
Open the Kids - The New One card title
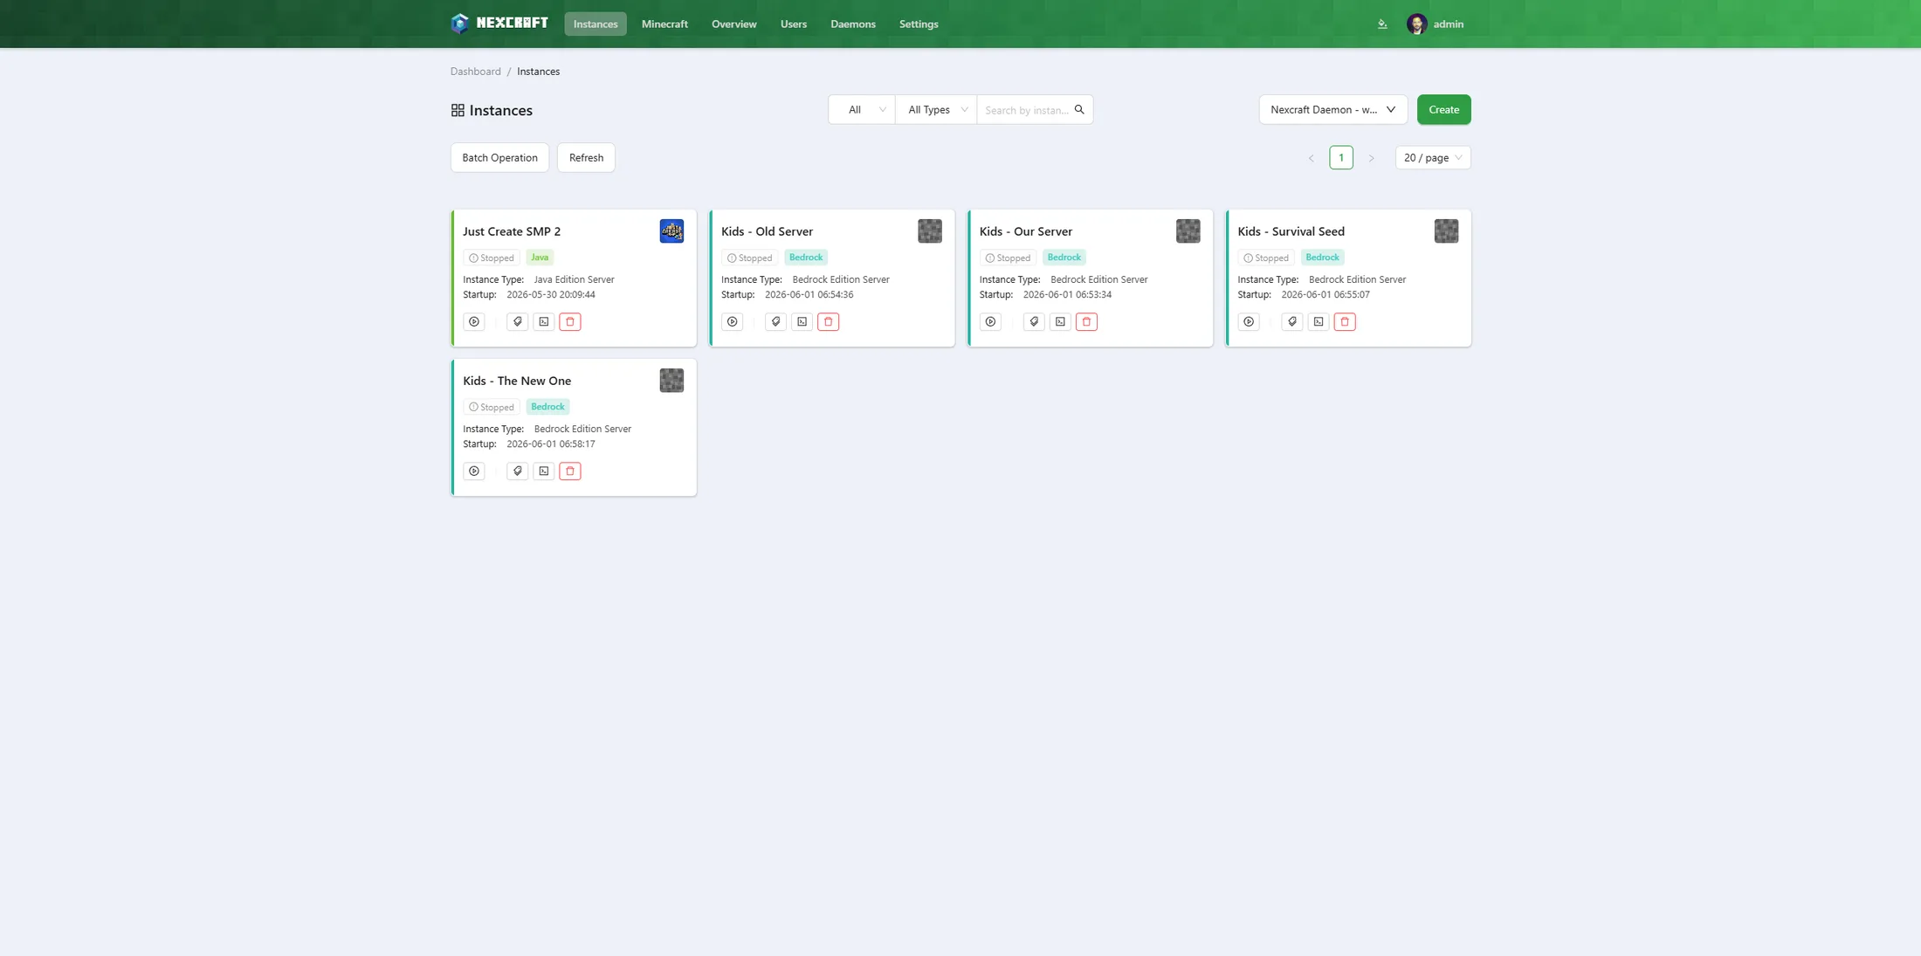pos(517,381)
